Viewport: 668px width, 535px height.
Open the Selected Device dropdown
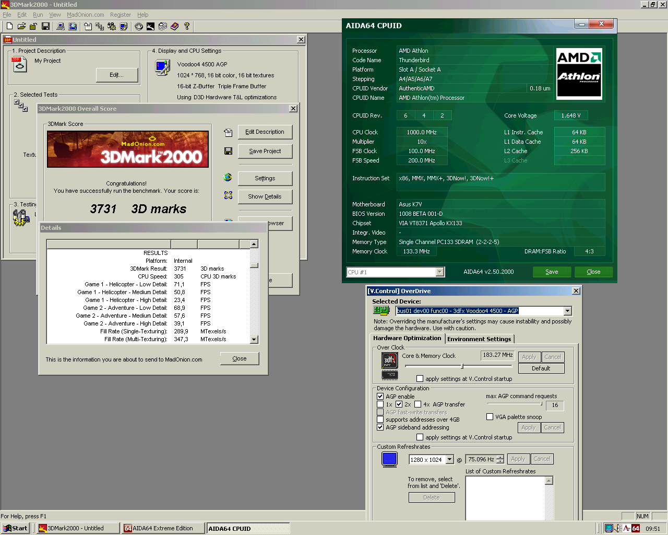[x=568, y=311]
